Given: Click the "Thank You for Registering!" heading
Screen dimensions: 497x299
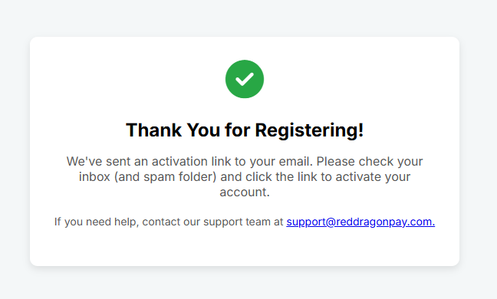Looking at the screenshot, I should coord(245,130).
